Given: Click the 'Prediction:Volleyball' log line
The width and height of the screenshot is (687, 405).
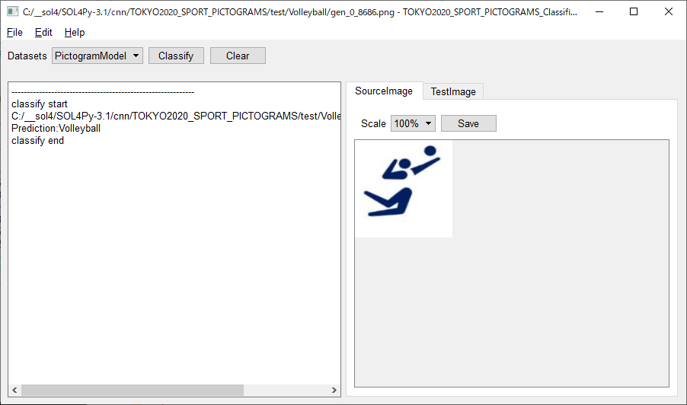Looking at the screenshot, I should 56,129.
